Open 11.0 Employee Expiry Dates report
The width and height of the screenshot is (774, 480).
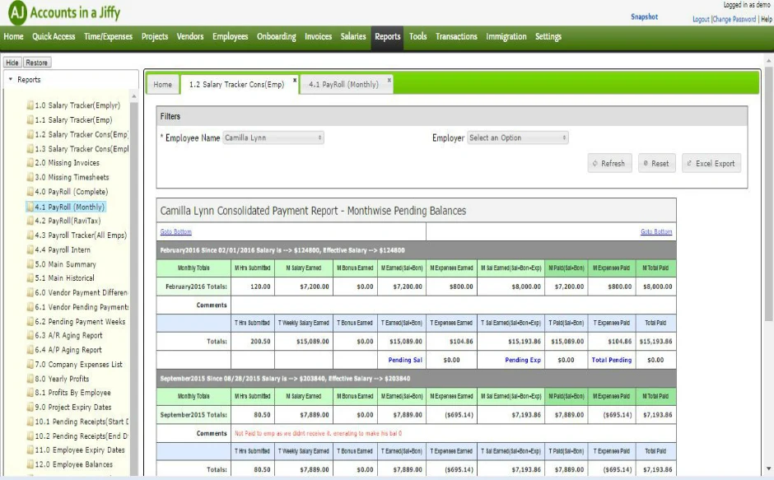(80, 450)
